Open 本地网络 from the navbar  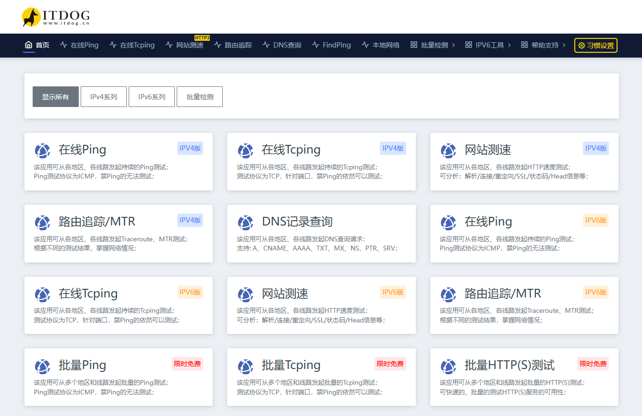click(x=381, y=45)
